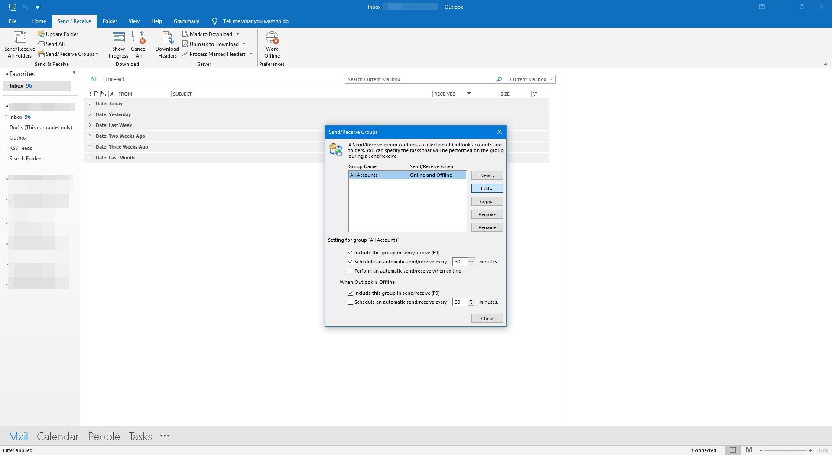Check Schedule automatic send/receive when Outlook is Offline
The width and height of the screenshot is (832, 455).
(351, 302)
